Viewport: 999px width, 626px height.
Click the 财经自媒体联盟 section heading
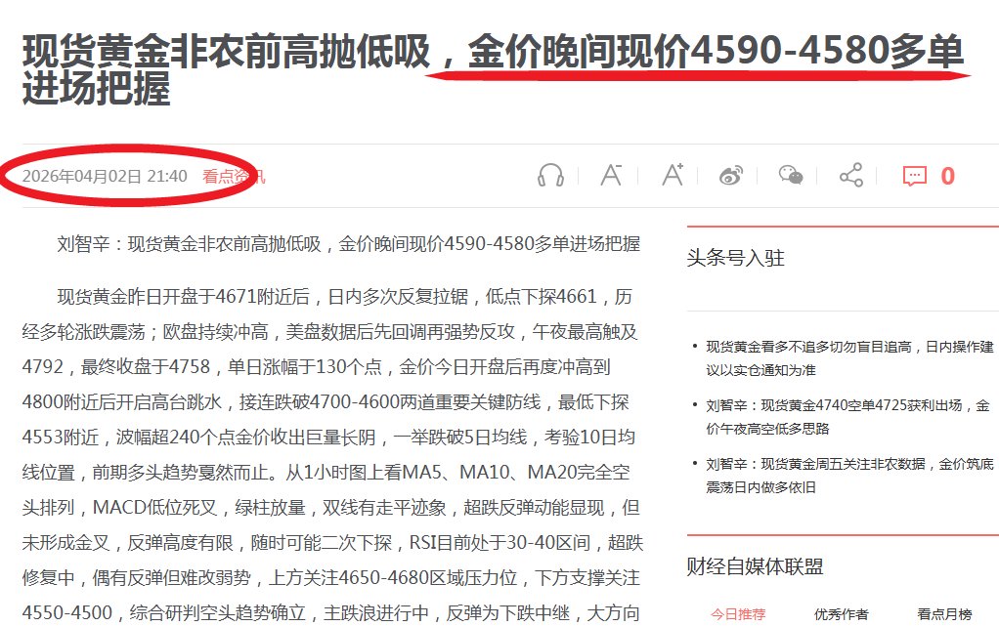click(755, 566)
